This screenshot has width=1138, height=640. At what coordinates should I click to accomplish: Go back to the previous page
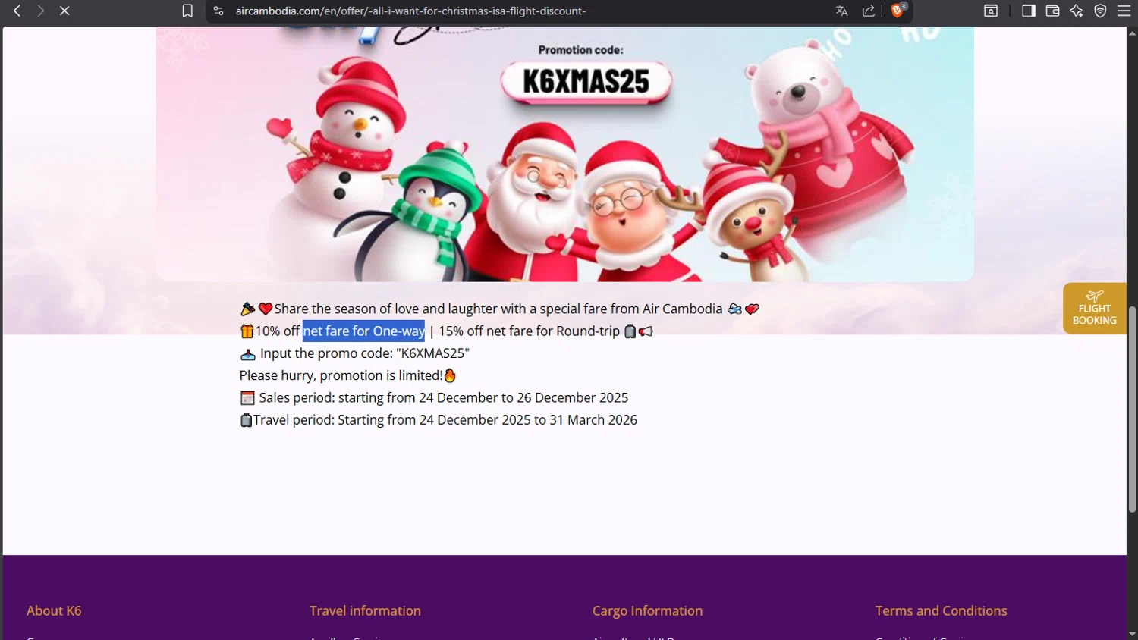[x=17, y=11]
